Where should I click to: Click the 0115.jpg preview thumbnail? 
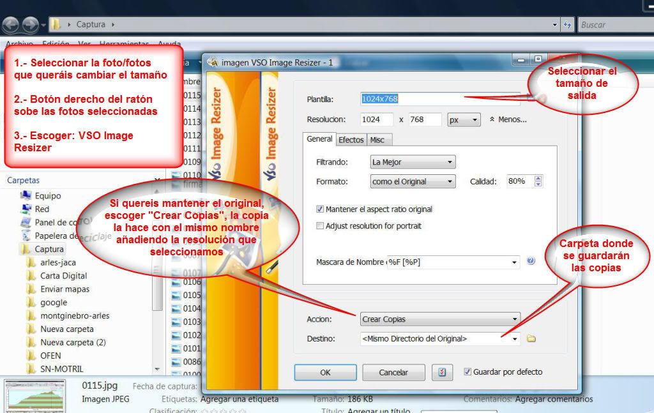coord(35,396)
